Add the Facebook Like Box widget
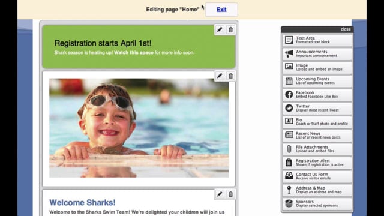 tap(317, 95)
